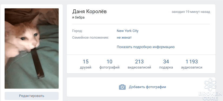Viewport: 223px width, 101px height.
Task: Open the New York City link
Action: (x=128, y=31)
